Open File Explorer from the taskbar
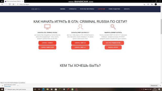This screenshot has height=91, width=162. click(x=48, y=89)
